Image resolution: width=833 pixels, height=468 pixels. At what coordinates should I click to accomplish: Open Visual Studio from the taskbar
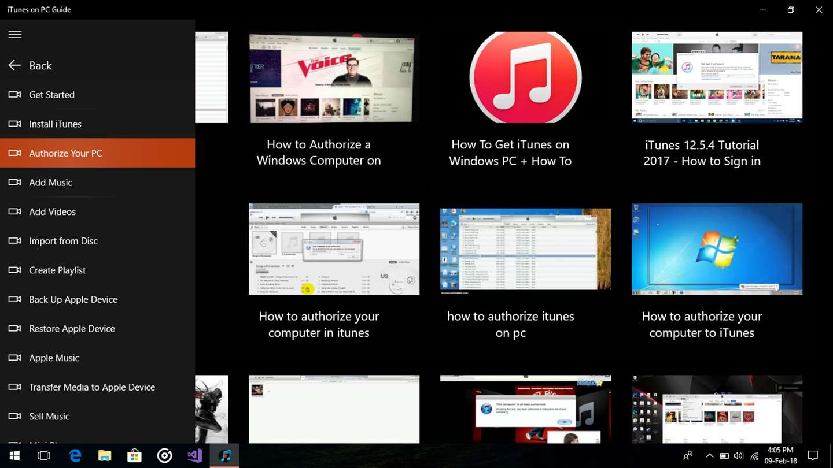coord(194,456)
